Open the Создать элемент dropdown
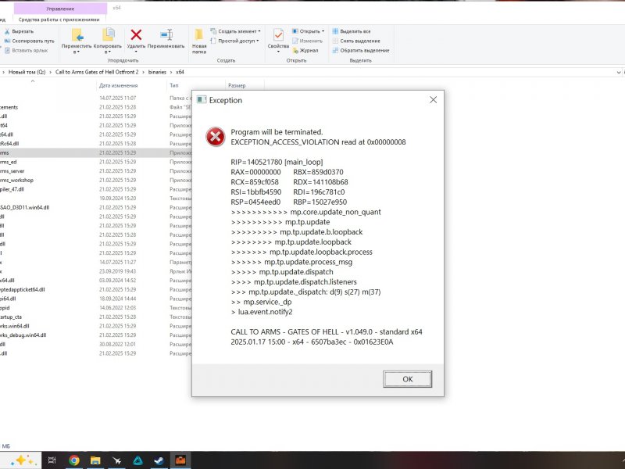Screen dimensions: 625x469 tap(235, 31)
